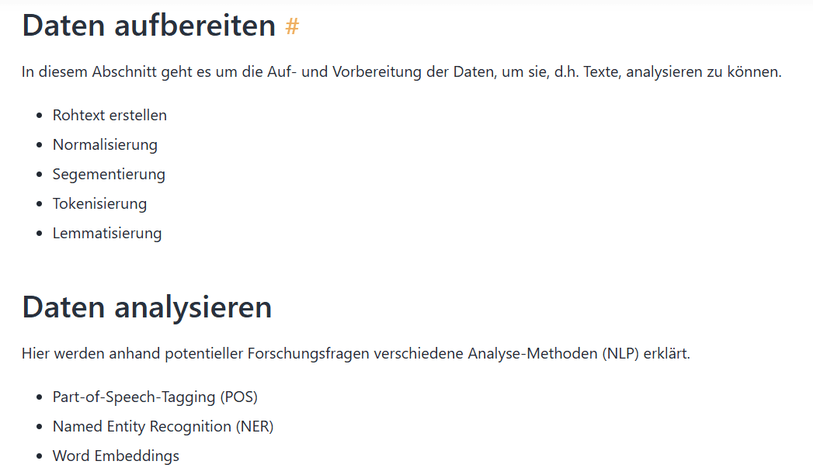Select the 'Normalisierung' list entry

click(105, 144)
